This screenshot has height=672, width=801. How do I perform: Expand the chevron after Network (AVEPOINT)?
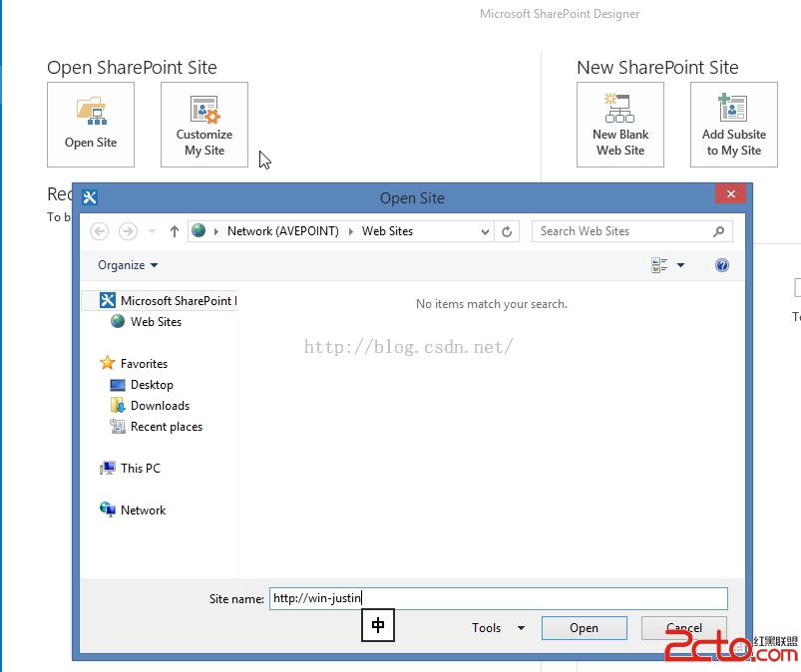pyautogui.click(x=351, y=231)
